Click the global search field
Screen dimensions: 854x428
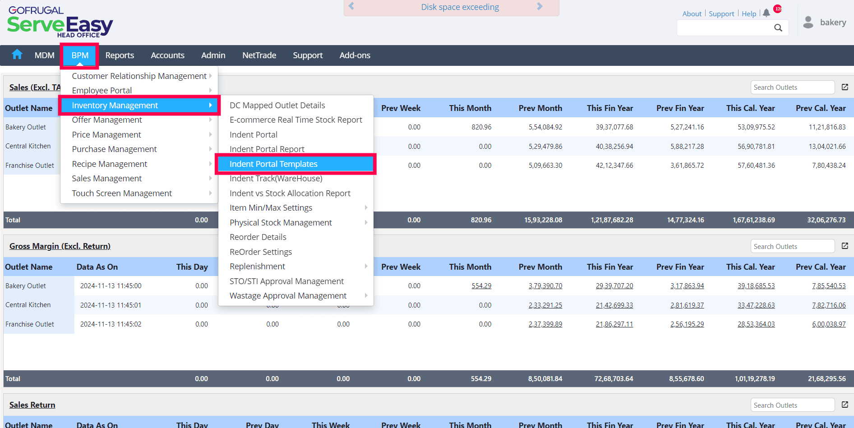pyautogui.click(x=725, y=28)
